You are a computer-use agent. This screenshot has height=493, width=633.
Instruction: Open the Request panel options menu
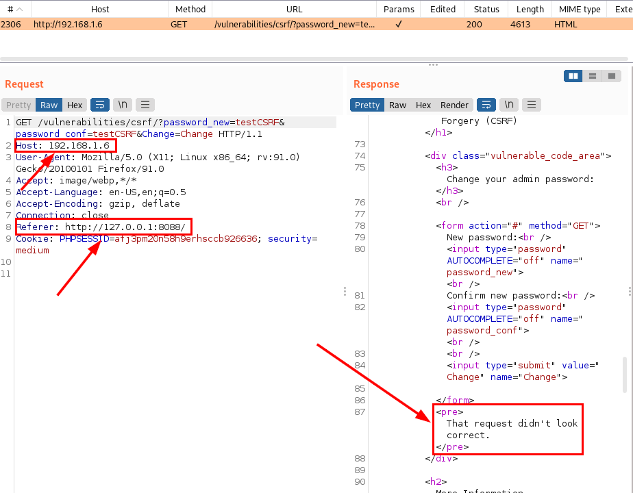(x=145, y=105)
